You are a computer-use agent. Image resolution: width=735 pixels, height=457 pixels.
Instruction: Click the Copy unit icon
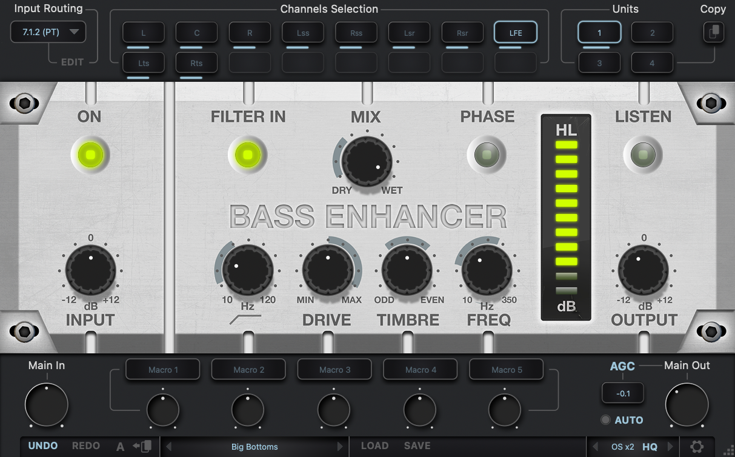(713, 32)
